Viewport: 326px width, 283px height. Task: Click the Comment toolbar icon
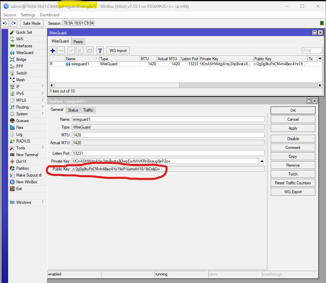[x=90, y=51]
